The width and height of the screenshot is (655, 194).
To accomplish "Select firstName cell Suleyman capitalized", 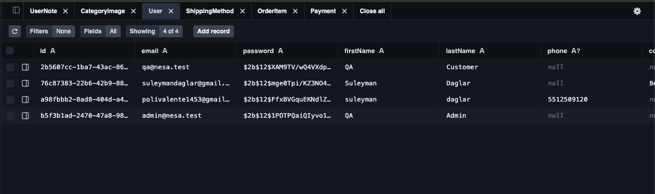I will coord(389,83).
